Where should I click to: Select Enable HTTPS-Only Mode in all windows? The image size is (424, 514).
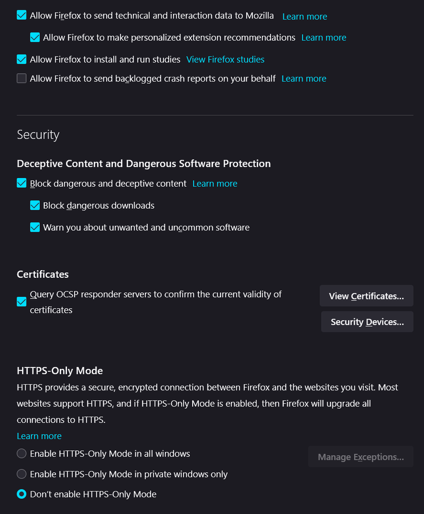22,454
